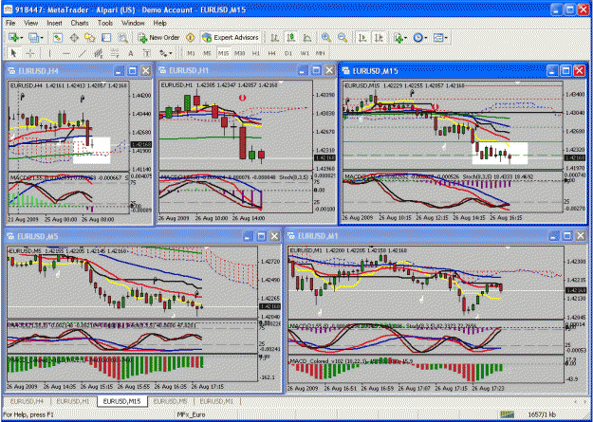
Task: Select the Cursor arrow tool
Action: click(14, 53)
